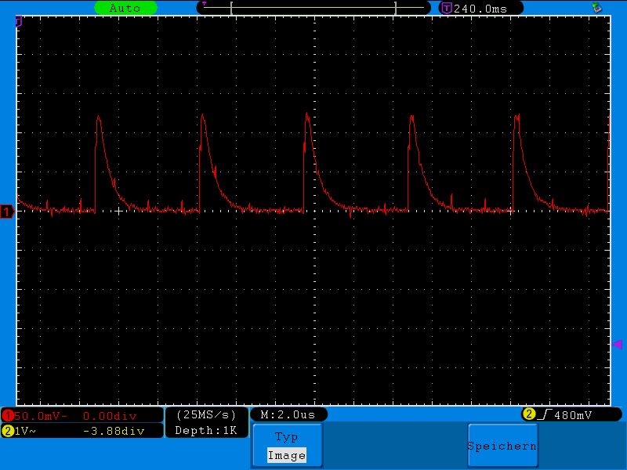The width and height of the screenshot is (627, 470).
Task: Click the yellow channel 2 indicator circle
Action: point(8,430)
